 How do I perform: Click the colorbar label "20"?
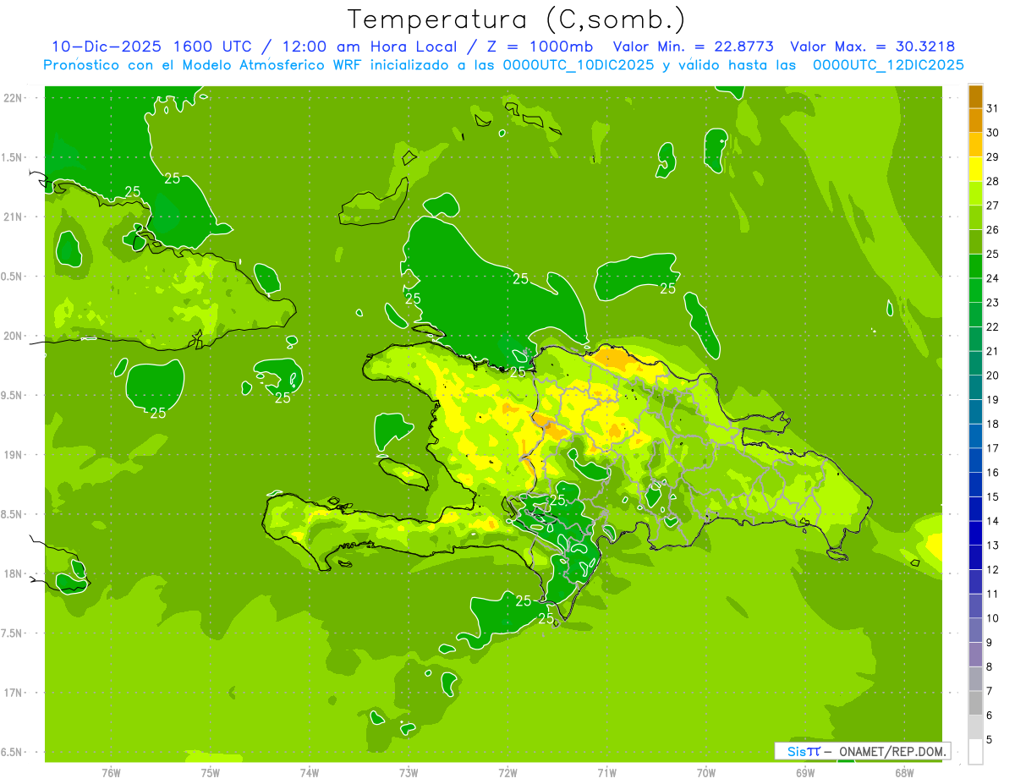coord(992,376)
